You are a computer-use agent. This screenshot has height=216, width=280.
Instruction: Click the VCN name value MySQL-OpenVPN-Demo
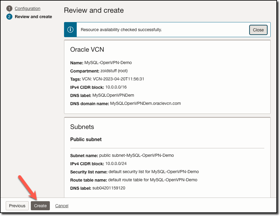pos(108,63)
